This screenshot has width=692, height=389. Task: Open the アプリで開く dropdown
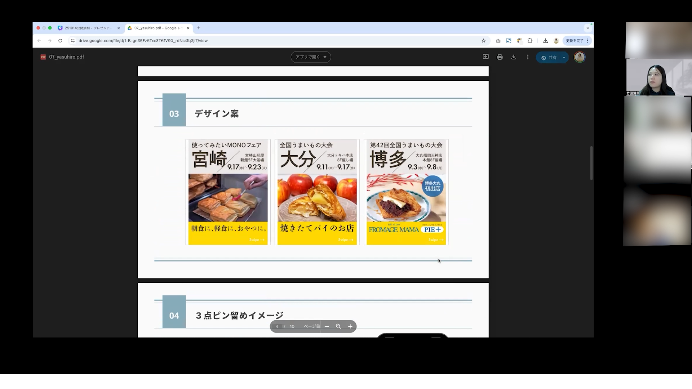click(x=311, y=57)
